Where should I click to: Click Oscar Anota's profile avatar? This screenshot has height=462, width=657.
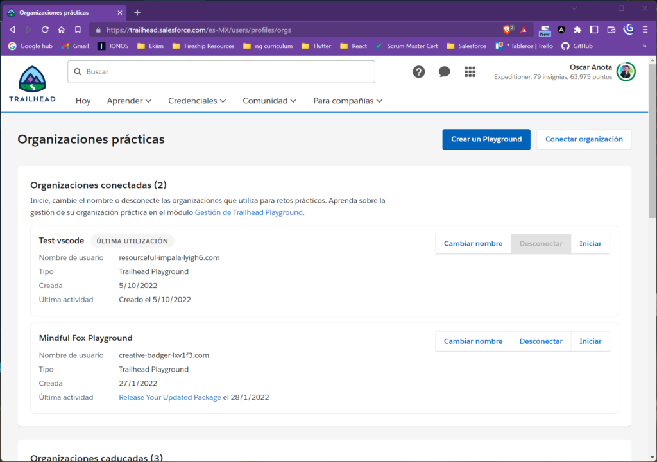pyautogui.click(x=626, y=72)
